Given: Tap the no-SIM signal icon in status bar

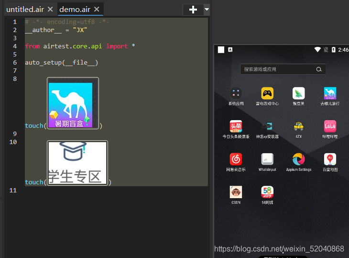Looking at the screenshot, I should [326, 49].
